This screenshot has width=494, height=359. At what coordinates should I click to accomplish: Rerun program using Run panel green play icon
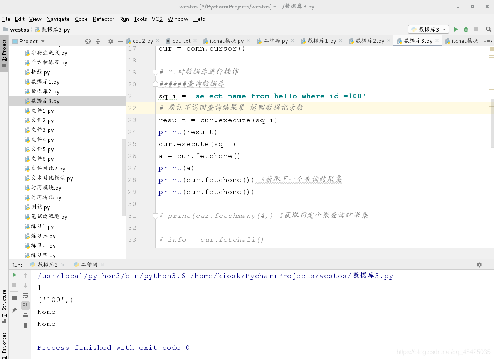pos(14,275)
